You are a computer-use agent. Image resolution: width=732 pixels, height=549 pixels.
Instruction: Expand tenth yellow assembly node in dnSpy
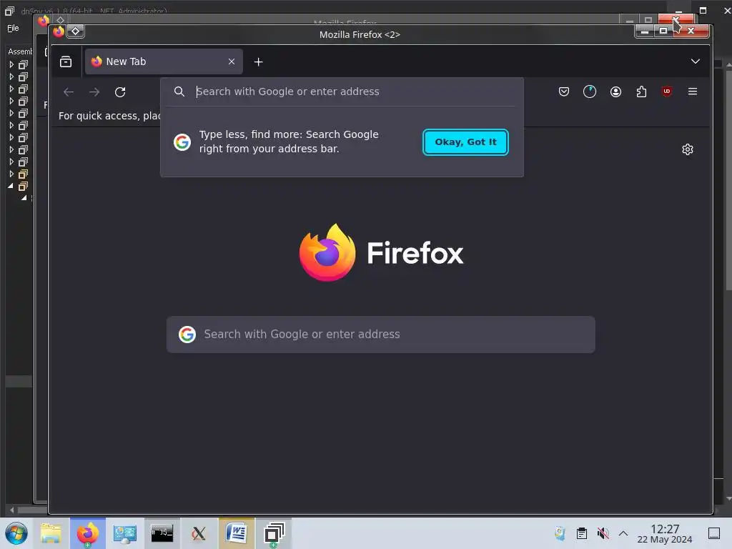11,174
